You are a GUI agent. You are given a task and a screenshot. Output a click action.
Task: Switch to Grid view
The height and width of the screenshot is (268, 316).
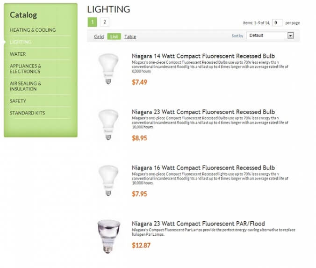pos(99,36)
